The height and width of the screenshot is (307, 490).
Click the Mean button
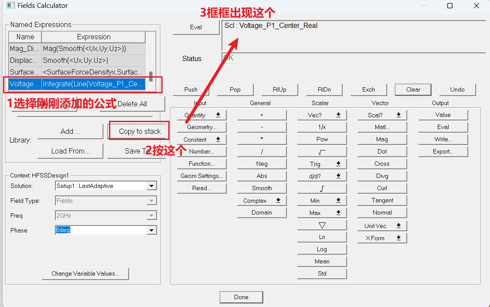click(x=322, y=261)
